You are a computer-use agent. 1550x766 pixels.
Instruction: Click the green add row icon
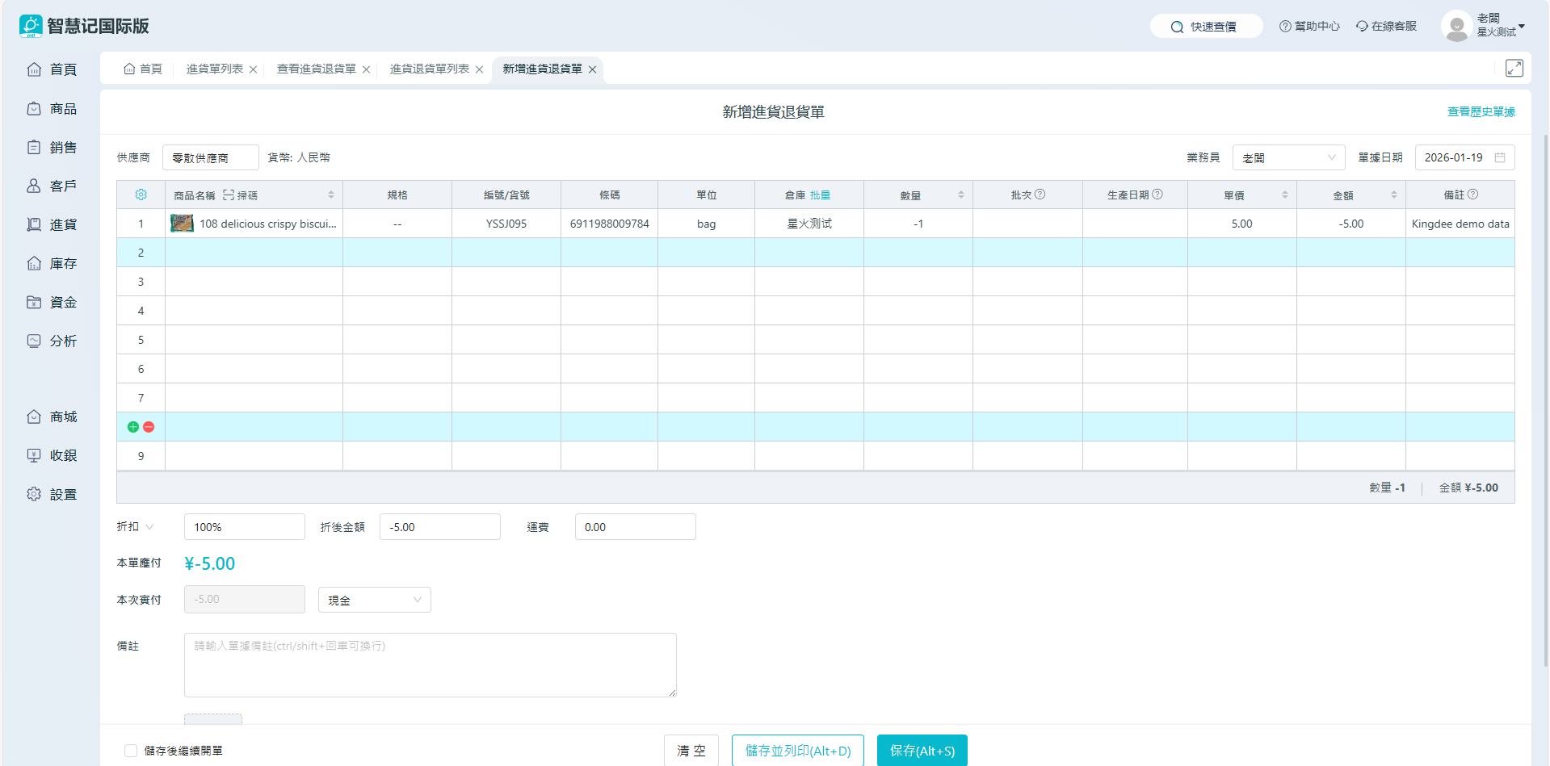tap(133, 427)
